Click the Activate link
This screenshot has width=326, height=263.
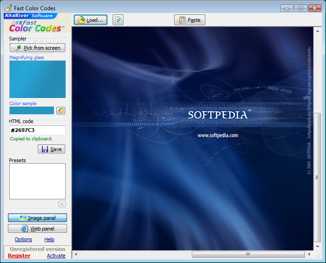point(56,256)
